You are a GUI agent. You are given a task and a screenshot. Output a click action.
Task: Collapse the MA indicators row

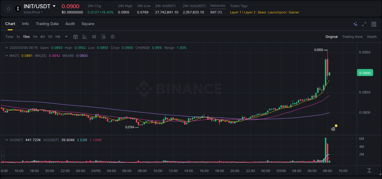point(6,55)
